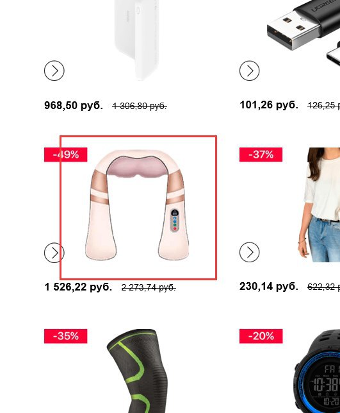340x413 pixels.
Task: Open the woman in white t-shirt image
Action: click(x=319, y=205)
